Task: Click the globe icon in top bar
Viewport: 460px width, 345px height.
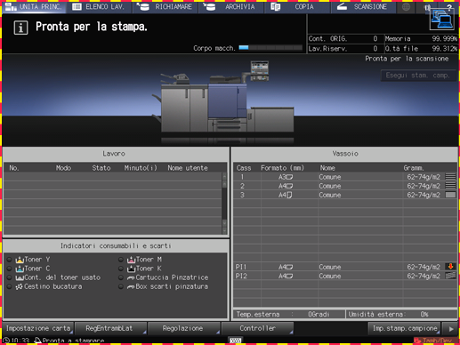Action: [406, 7]
